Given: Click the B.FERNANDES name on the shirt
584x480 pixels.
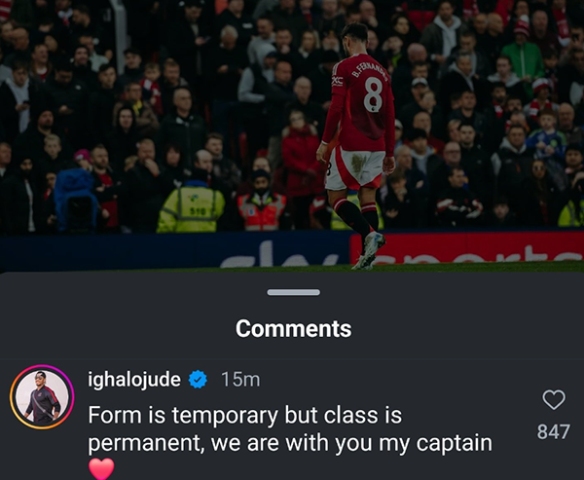Looking at the screenshot, I should tap(371, 71).
